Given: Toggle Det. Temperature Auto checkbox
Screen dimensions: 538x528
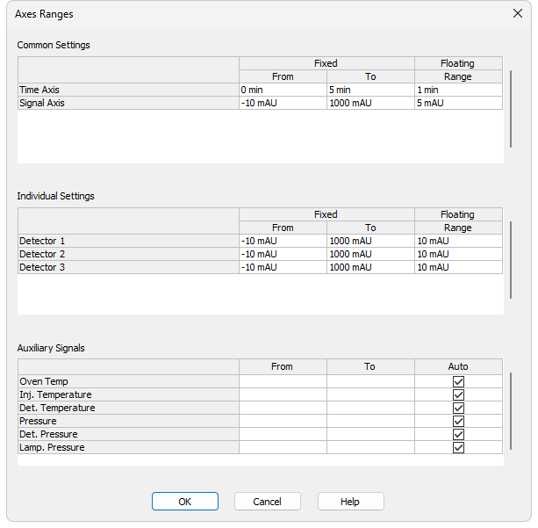Looking at the screenshot, I should [x=458, y=408].
